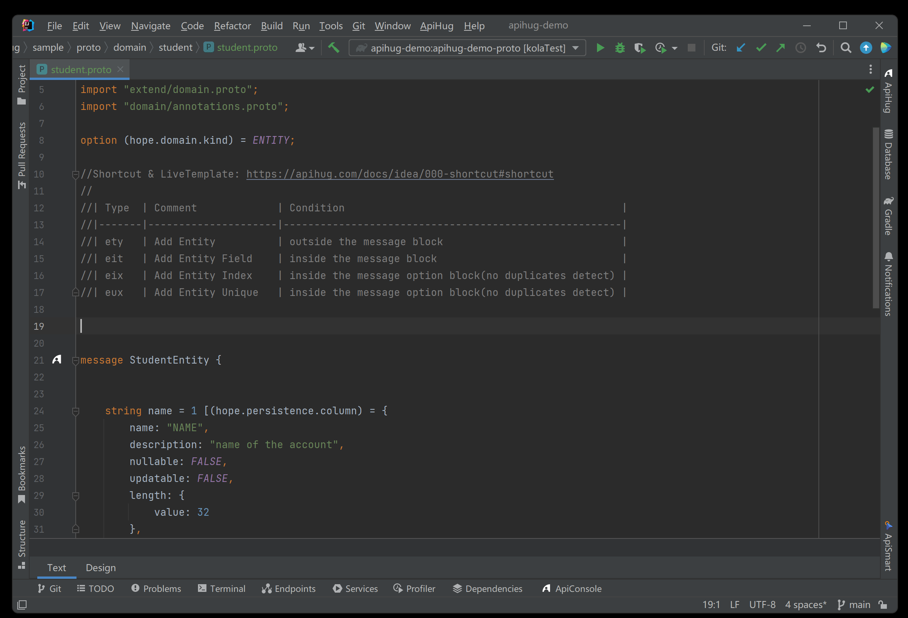The image size is (908, 618).
Task: Run the kolaTest configuration
Action: tap(600, 48)
